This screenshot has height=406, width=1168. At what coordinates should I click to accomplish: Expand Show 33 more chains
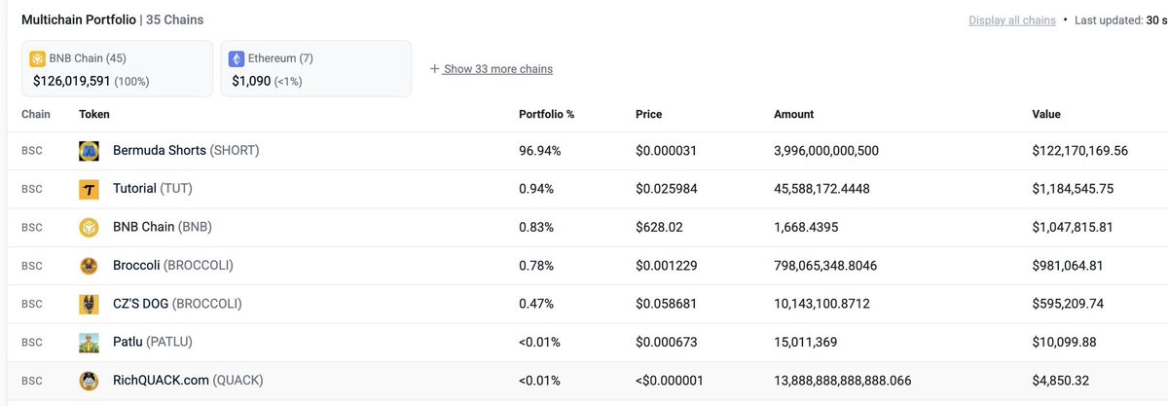tap(497, 69)
